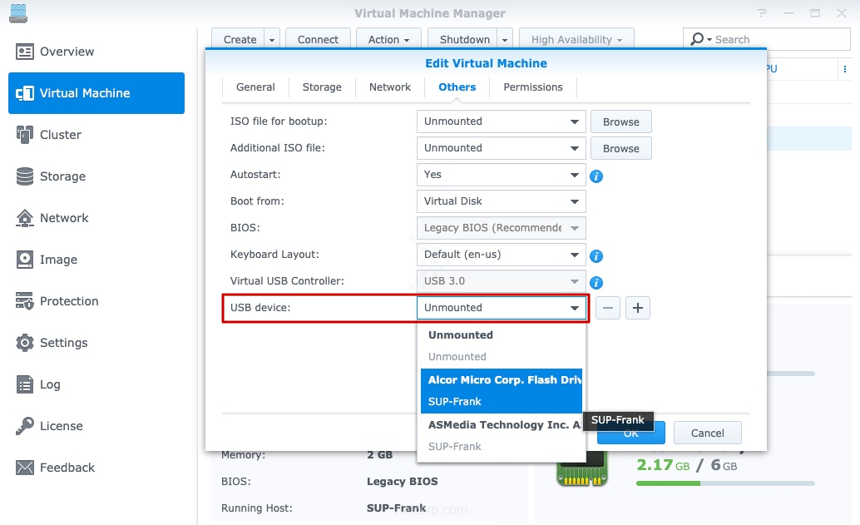The height and width of the screenshot is (525, 860).
Task: Add USB device with plus button
Action: [x=638, y=308]
